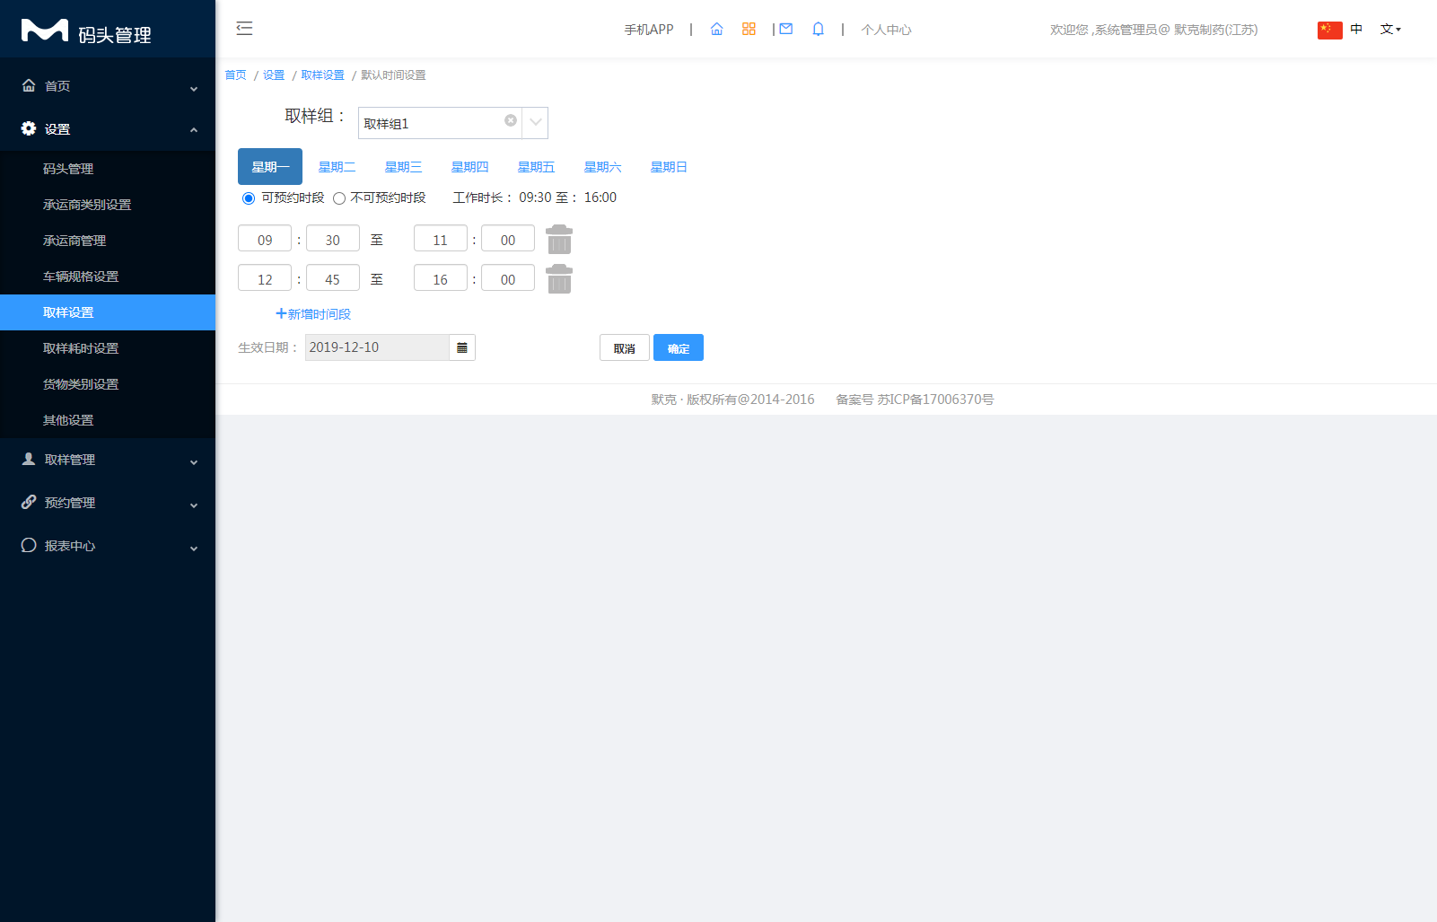The height and width of the screenshot is (922, 1437).
Task: Click first slot start minute field 30
Action: 333,239
